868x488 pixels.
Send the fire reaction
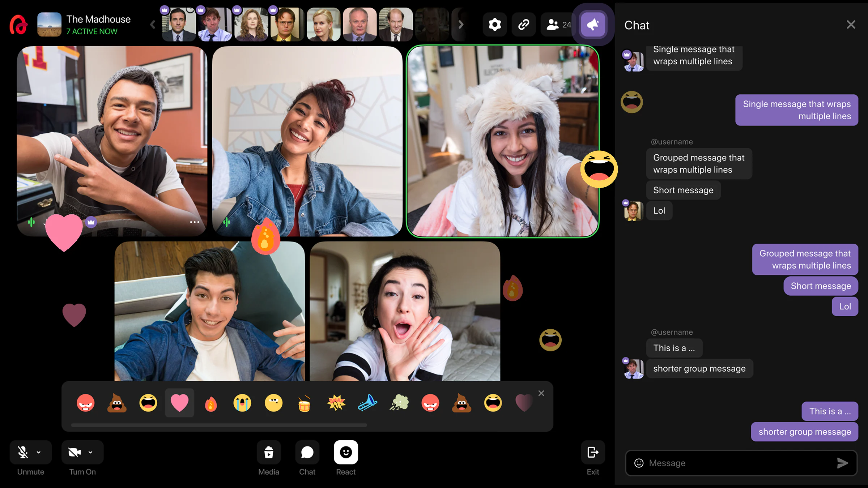pos(211,403)
